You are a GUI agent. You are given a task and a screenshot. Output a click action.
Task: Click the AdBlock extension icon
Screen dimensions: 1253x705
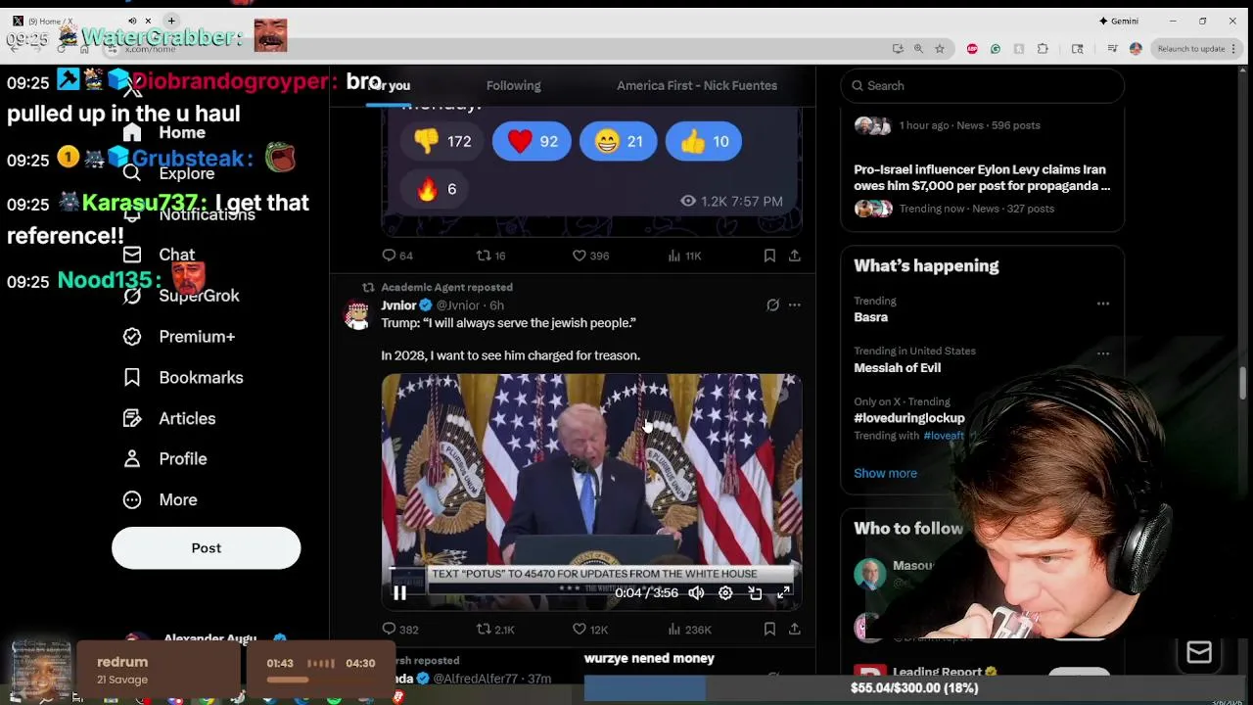tap(972, 49)
